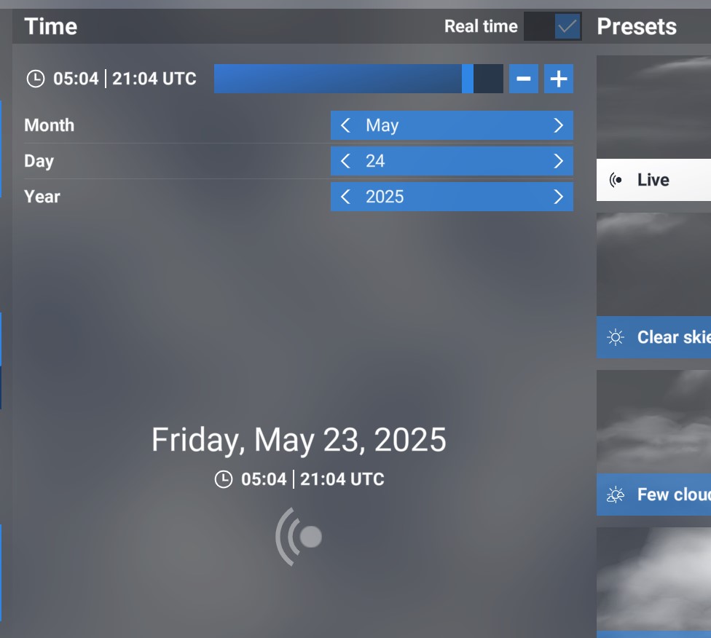Advance Day with the right chevron
Viewport: 711px width, 638px height.
pos(559,161)
